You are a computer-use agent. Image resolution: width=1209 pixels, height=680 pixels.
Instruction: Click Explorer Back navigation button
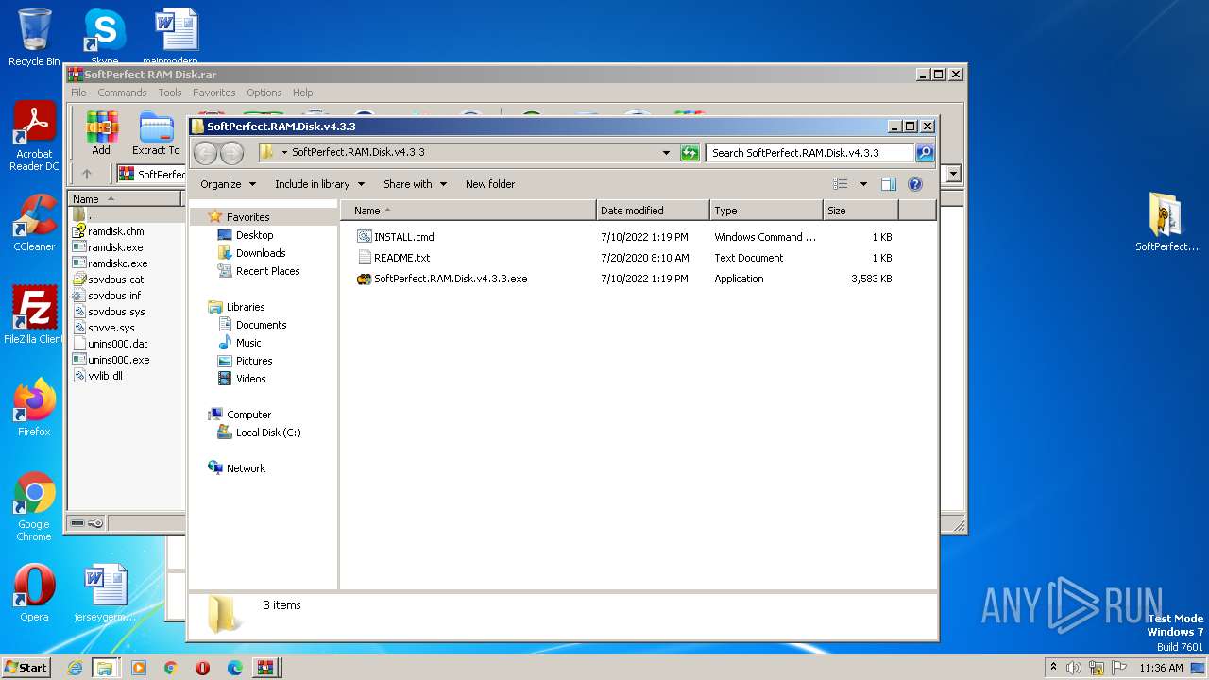point(205,153)
